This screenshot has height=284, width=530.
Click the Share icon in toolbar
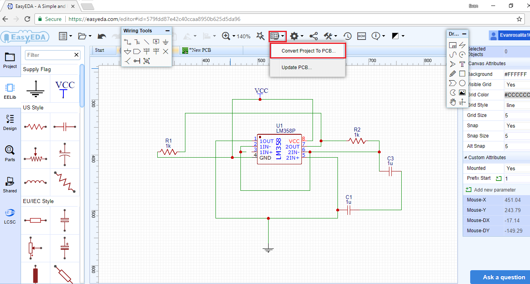pos(313,36)
